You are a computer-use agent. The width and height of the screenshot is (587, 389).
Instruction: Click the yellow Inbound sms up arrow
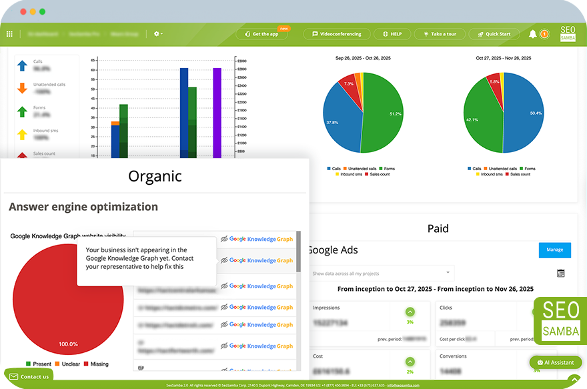22,134
